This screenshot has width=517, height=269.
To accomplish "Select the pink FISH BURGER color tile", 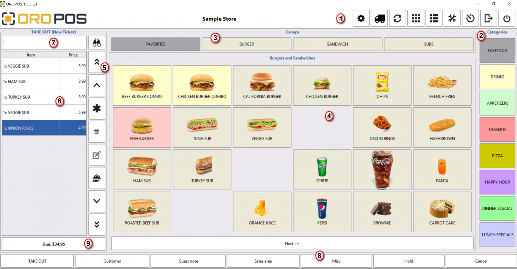I will click(142, 127).
